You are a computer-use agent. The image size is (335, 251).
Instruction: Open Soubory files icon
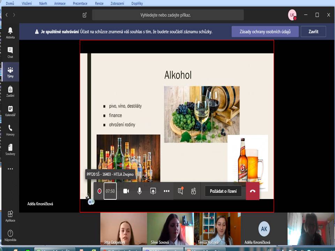tap(10, 149)
